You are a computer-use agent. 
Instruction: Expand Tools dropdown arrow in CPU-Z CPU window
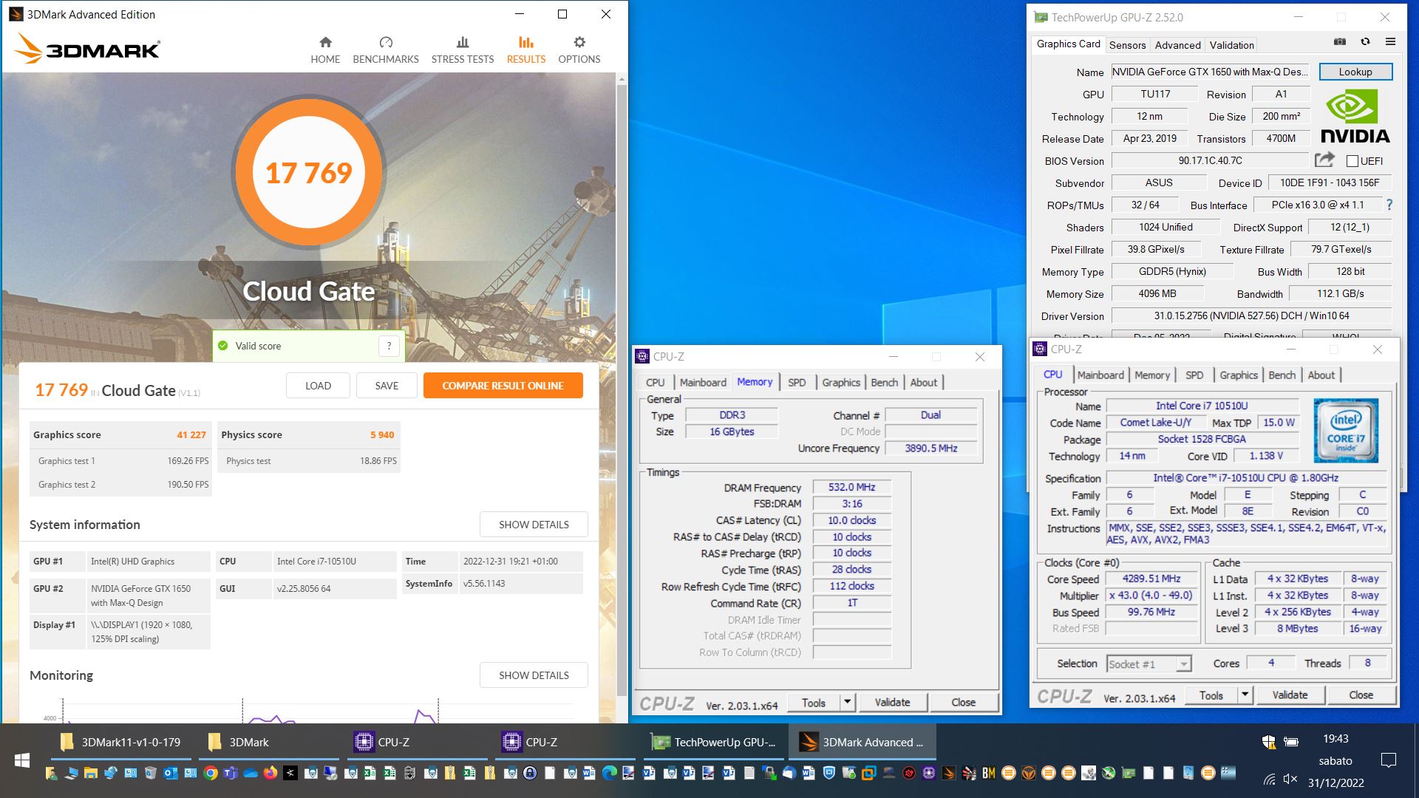tap(1245, 695)
